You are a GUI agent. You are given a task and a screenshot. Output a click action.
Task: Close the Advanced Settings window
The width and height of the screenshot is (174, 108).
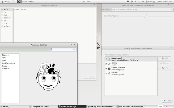75,44
